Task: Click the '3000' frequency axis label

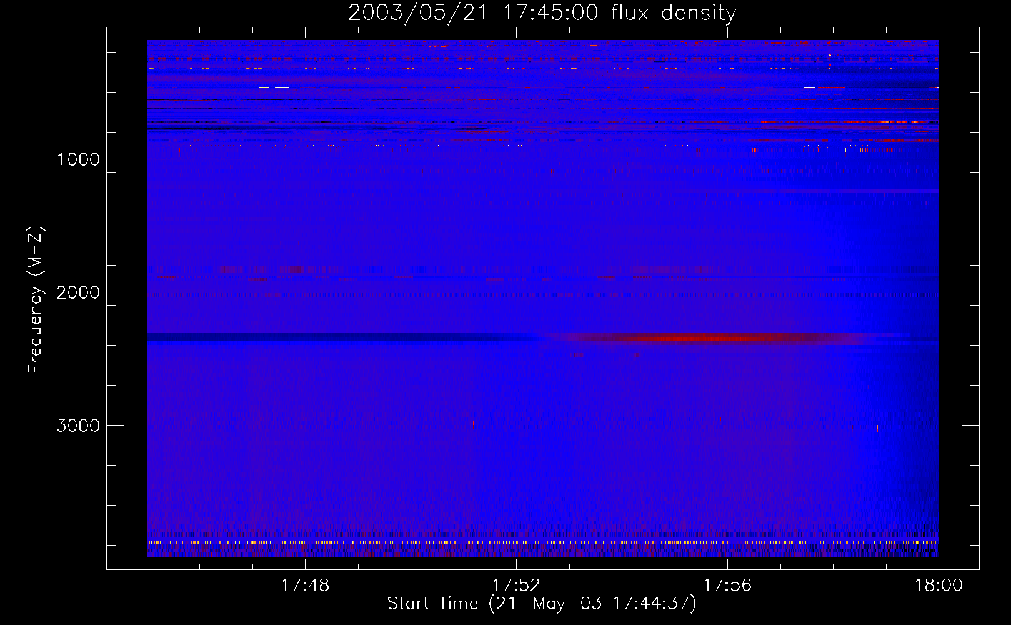Action: click(x=78, y=426)
